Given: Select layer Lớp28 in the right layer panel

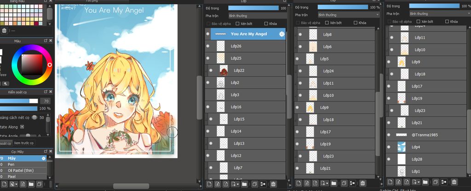Looking at the screenshot, I should pyautogui.click(x=426, y=159).
